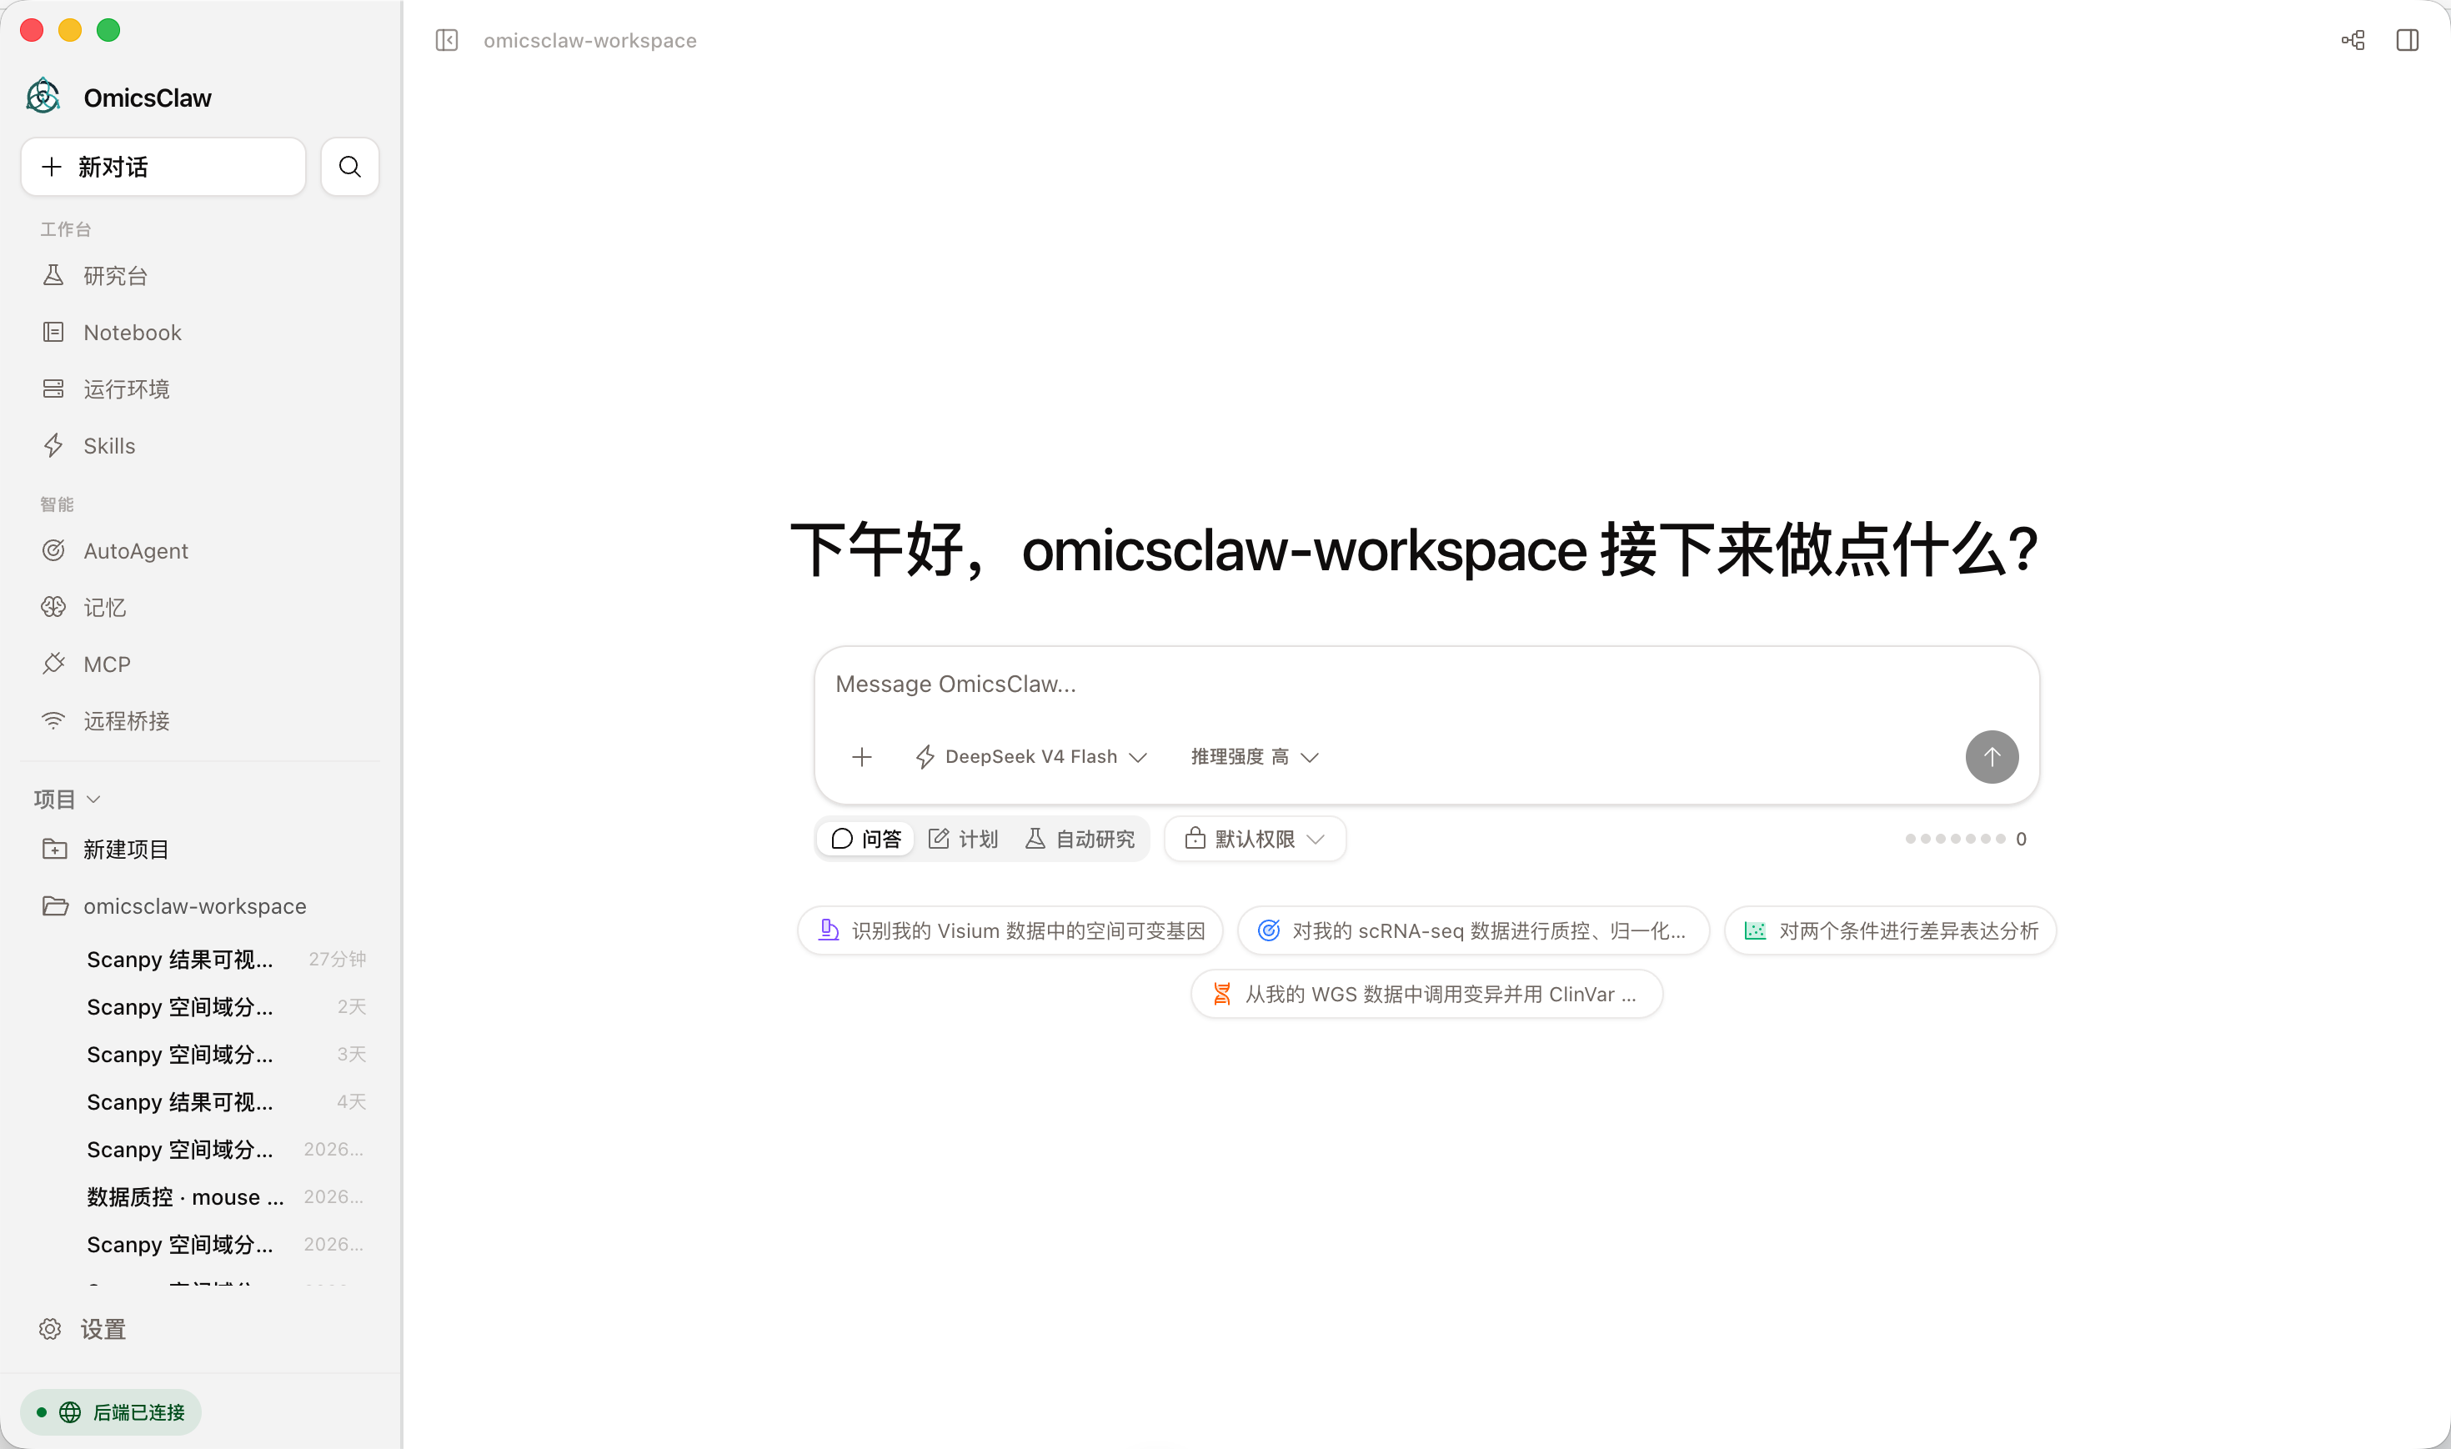Expand the omicsclaw-workspace project folder

(200, 907)
